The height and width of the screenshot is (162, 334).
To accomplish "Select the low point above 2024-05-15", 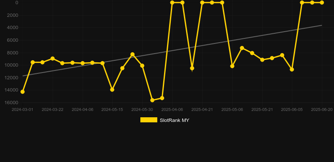I will (x=112, y=90).
